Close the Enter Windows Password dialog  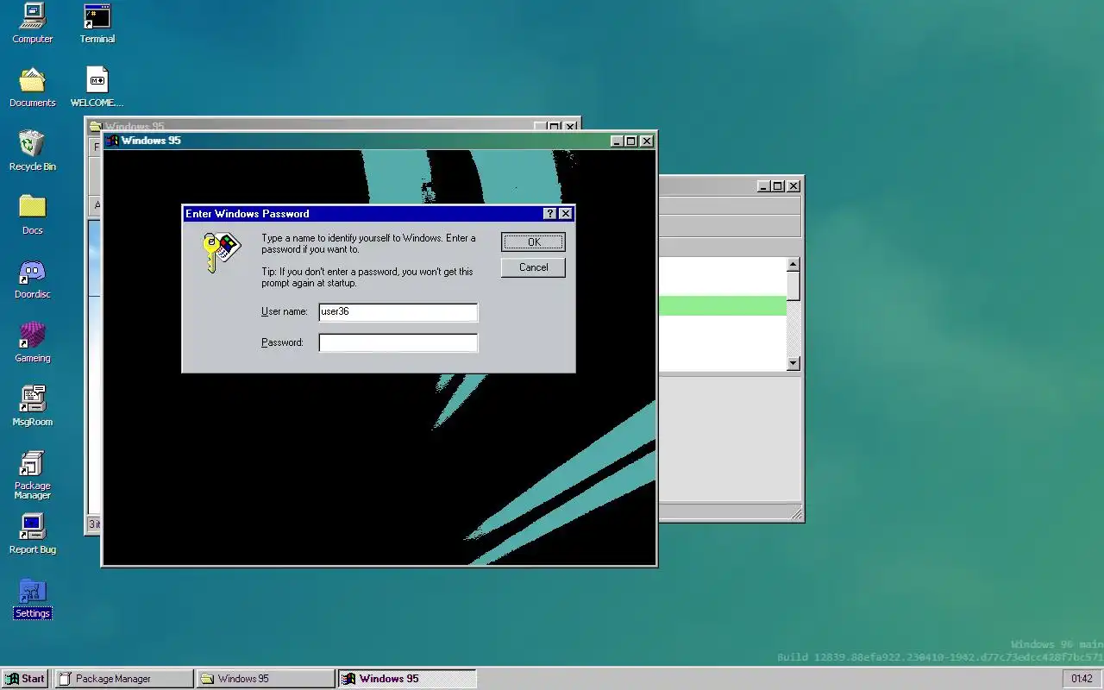click(x=565, y=214)
